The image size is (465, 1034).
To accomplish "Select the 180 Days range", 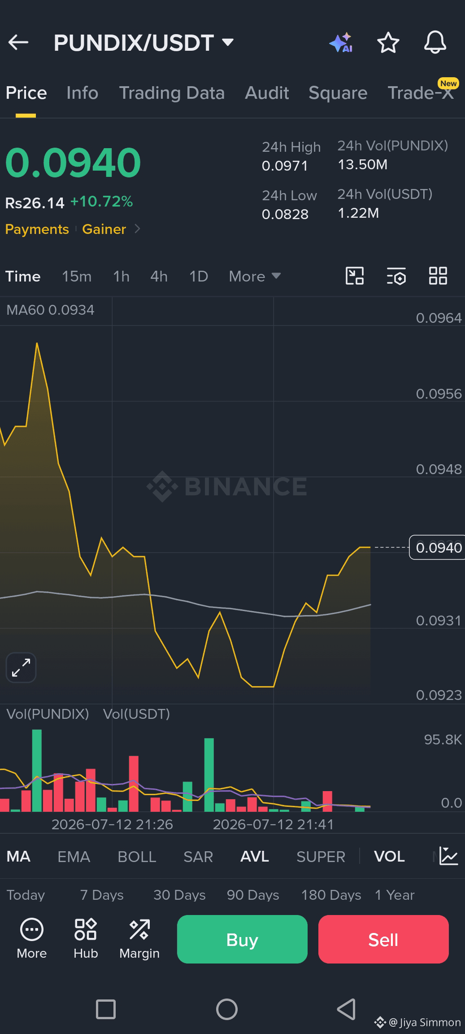I will pyautogui.click(x=331, y=895).
